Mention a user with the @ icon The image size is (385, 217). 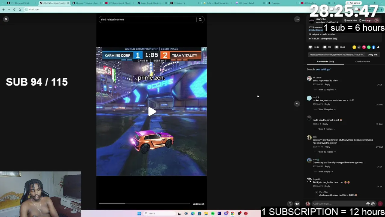pos(368,204)
